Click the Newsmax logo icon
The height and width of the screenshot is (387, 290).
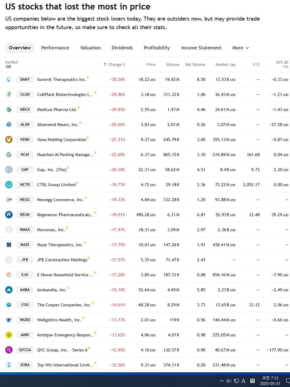tap(9, 230)
